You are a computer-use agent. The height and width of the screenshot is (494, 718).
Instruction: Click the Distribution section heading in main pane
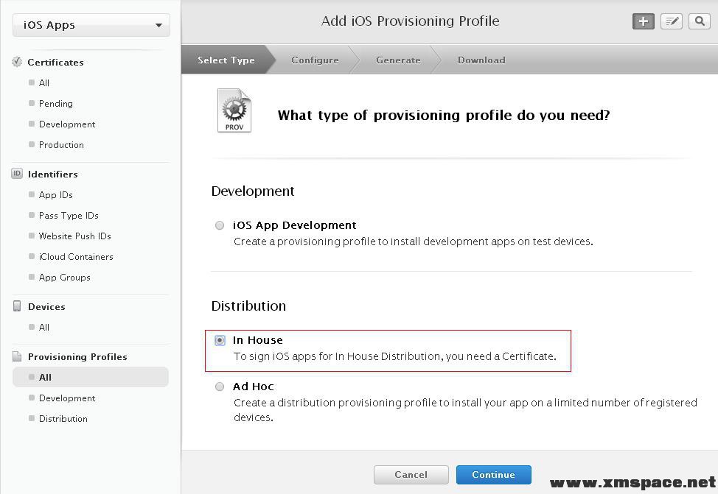click(248, 306)
